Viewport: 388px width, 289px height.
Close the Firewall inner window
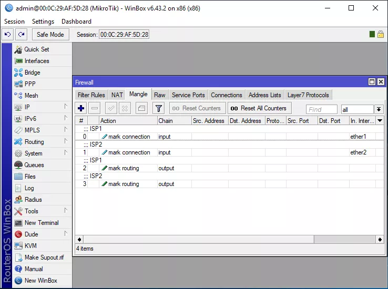tap(381, 82)
